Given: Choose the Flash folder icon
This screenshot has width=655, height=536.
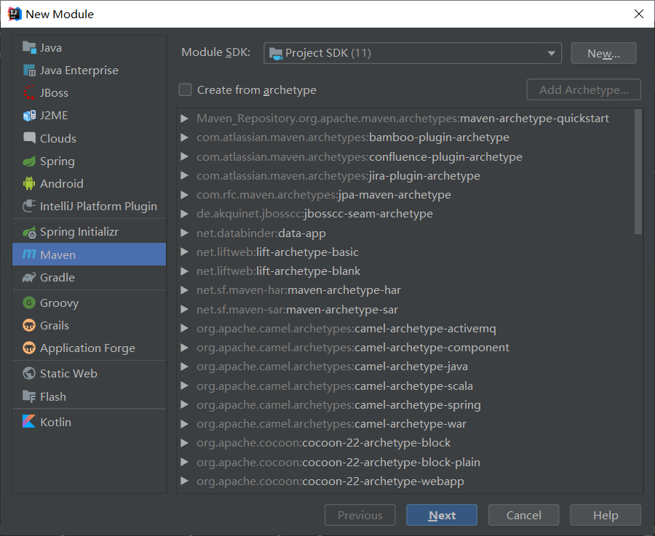Looking at the screenshot, I should [29, 396].
